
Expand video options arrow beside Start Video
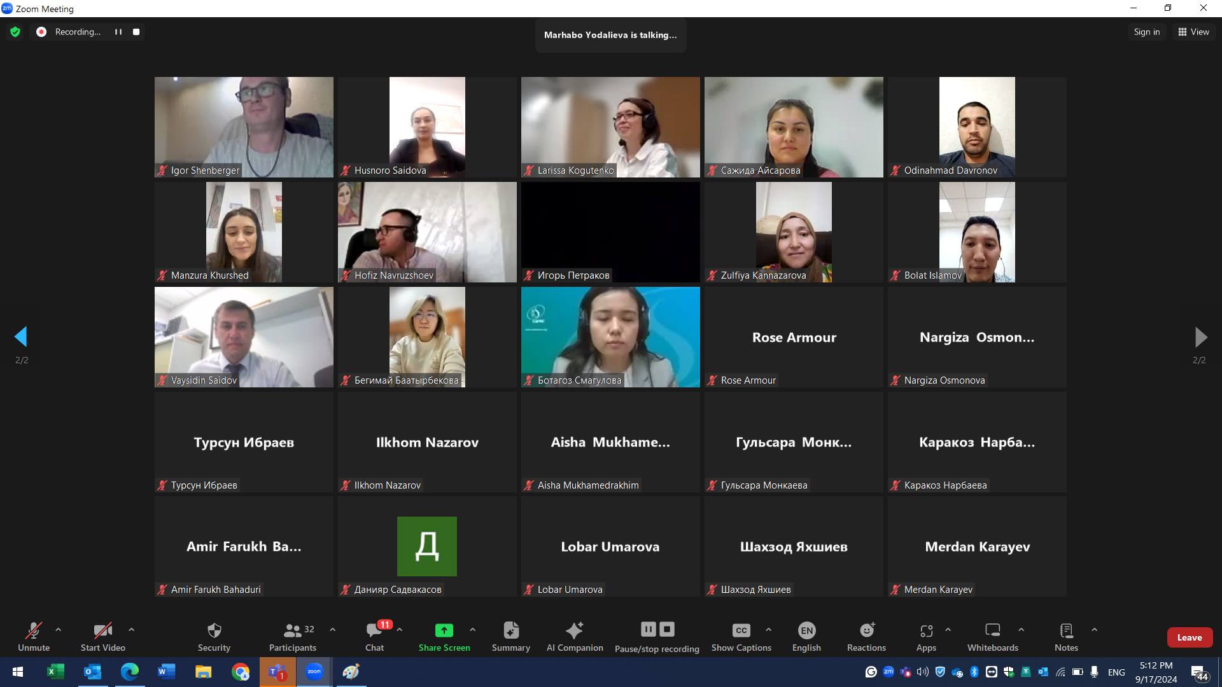click(131, 630)
